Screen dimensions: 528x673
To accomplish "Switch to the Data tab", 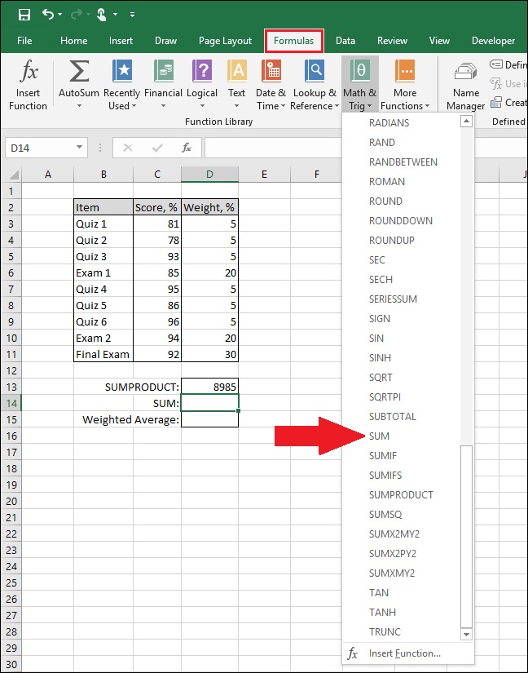I will click(x=345, y=41).
